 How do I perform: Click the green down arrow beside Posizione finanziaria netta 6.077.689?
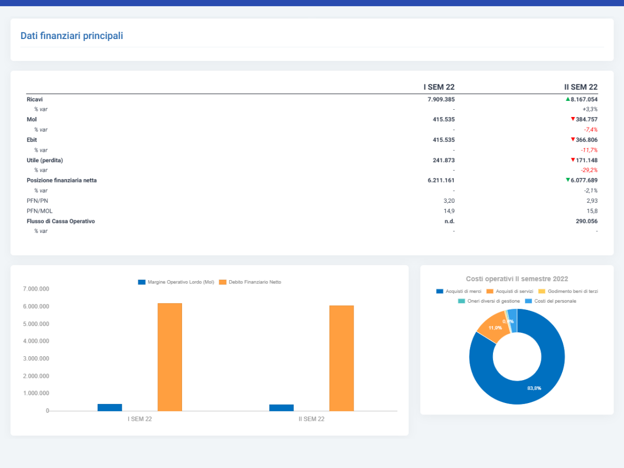tap(568, 180)
